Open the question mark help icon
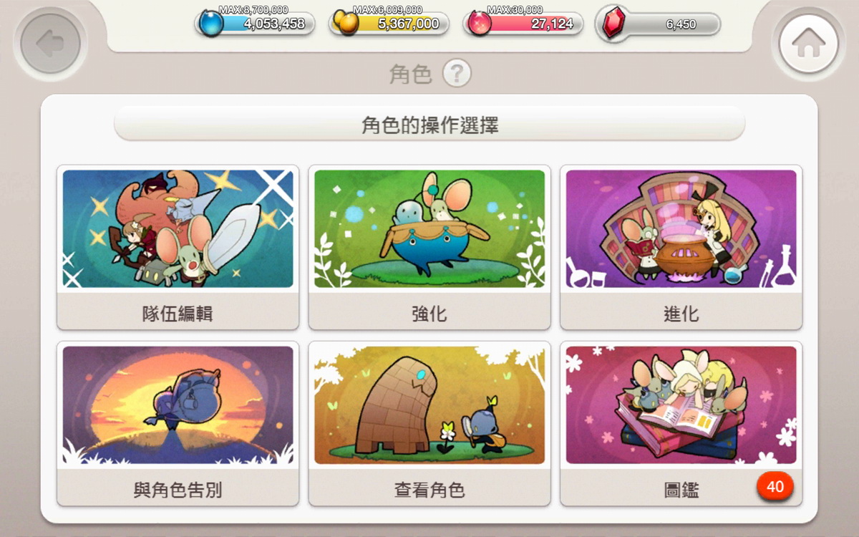Screen dimensions: 859x537 coord(457,73)
